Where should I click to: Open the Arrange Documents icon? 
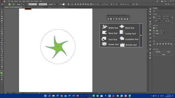pyautogui.click(x=162, y=1)
